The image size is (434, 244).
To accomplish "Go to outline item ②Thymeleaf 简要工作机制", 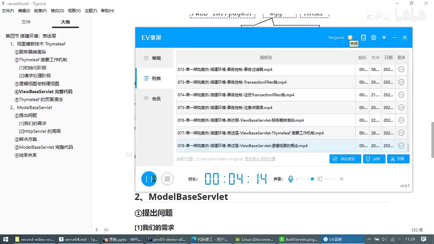I will [41, 60].
